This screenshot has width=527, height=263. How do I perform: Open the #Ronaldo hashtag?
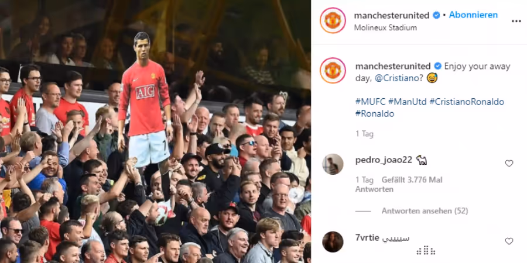click(x=375, y=114)
